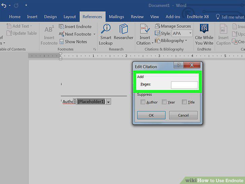The width and height of the screenshot is (245, 184).
Task: Open the Researcher tool icon
Action: (x=124, y=29)
